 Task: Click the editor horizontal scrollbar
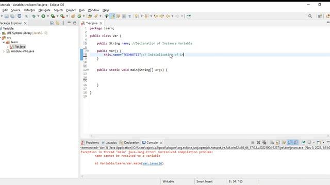coord(209,136)
